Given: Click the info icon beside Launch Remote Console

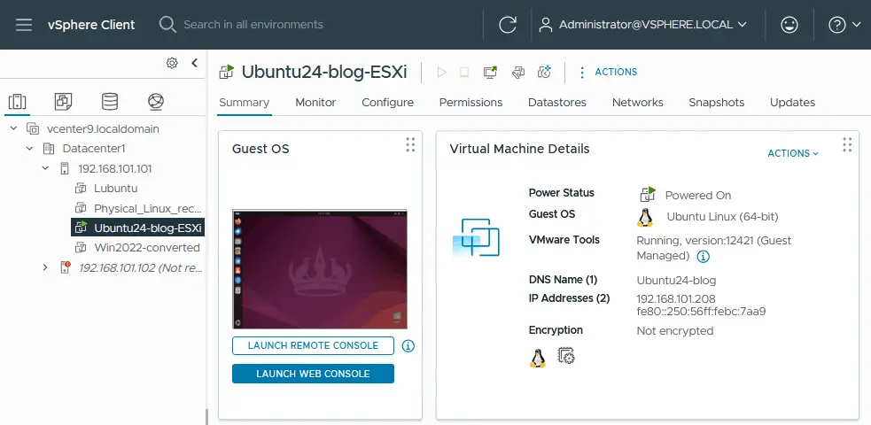Looking at the screenshot, I should pos(408,346).
